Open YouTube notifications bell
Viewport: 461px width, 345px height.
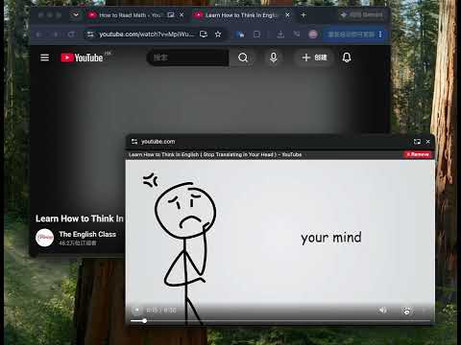[x=347, y=57]
